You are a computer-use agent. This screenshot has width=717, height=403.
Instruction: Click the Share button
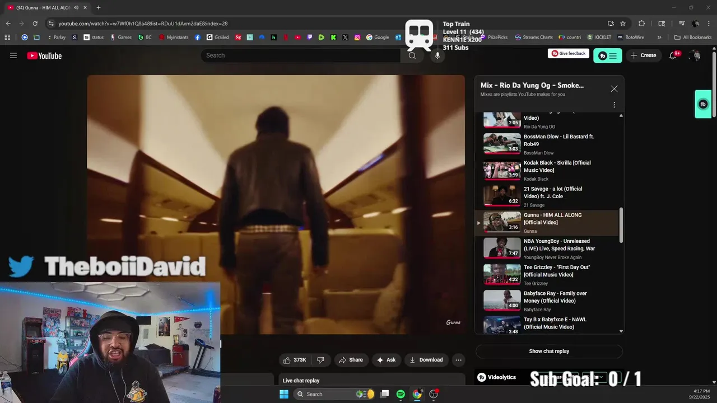pos(350,360)
